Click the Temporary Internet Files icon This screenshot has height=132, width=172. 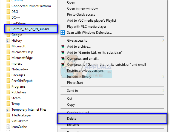[x=8, y=110]
